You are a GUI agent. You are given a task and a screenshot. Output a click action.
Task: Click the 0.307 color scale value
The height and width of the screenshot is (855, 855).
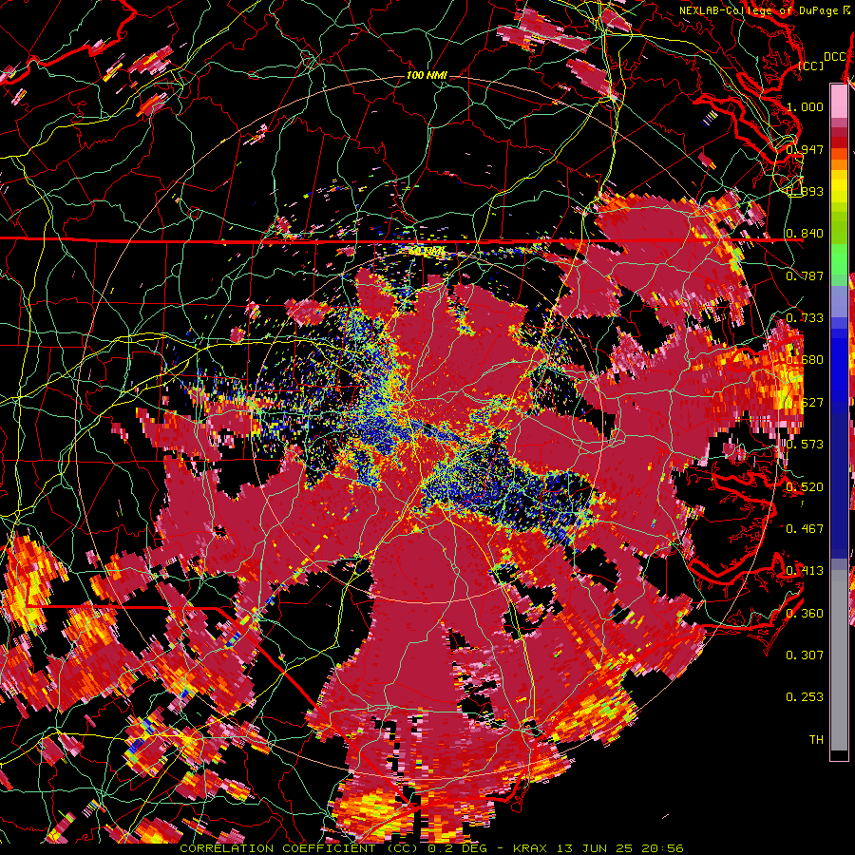805,655
